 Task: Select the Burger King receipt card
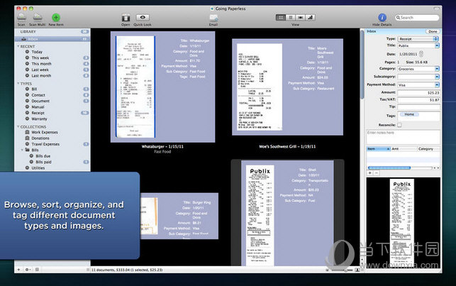point(179,216)
